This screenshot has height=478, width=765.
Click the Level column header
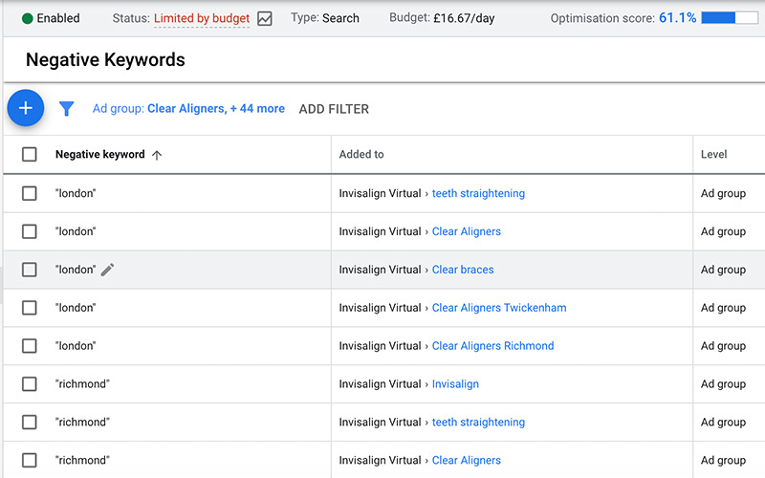(713, 155)
